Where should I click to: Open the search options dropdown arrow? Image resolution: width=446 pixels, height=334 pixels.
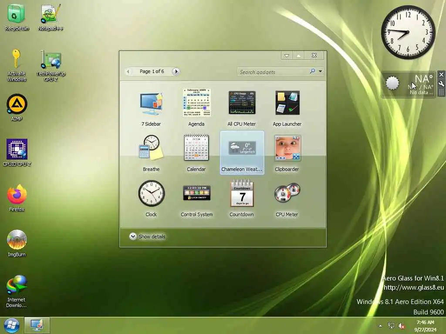pos(320,71)
